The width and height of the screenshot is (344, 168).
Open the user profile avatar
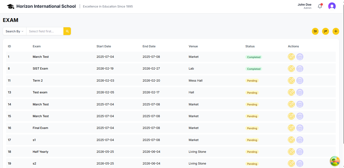(x=332, y=6)
